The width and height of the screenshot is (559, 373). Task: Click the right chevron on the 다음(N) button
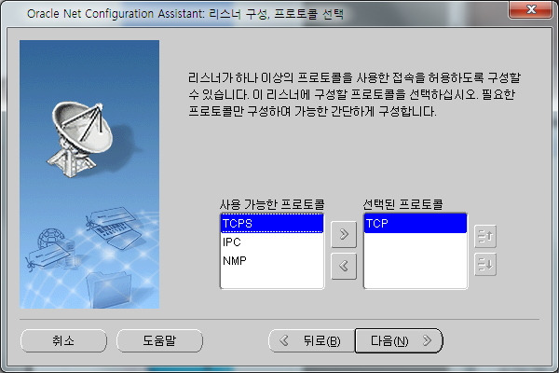point(427,340)
